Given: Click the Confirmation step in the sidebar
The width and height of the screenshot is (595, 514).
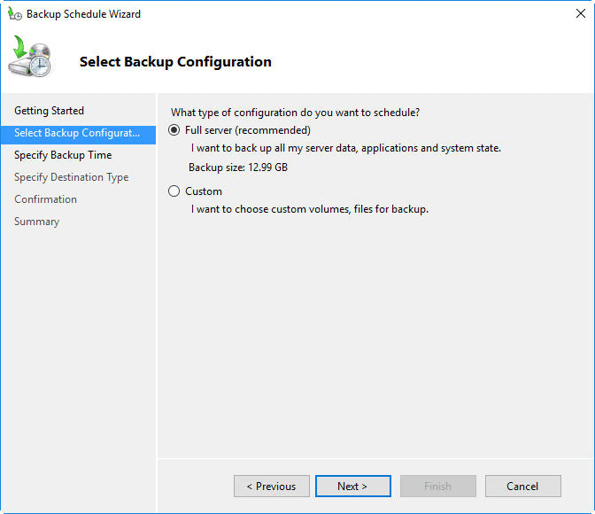Looking at the screenshot, I should (x=45, y=199).
